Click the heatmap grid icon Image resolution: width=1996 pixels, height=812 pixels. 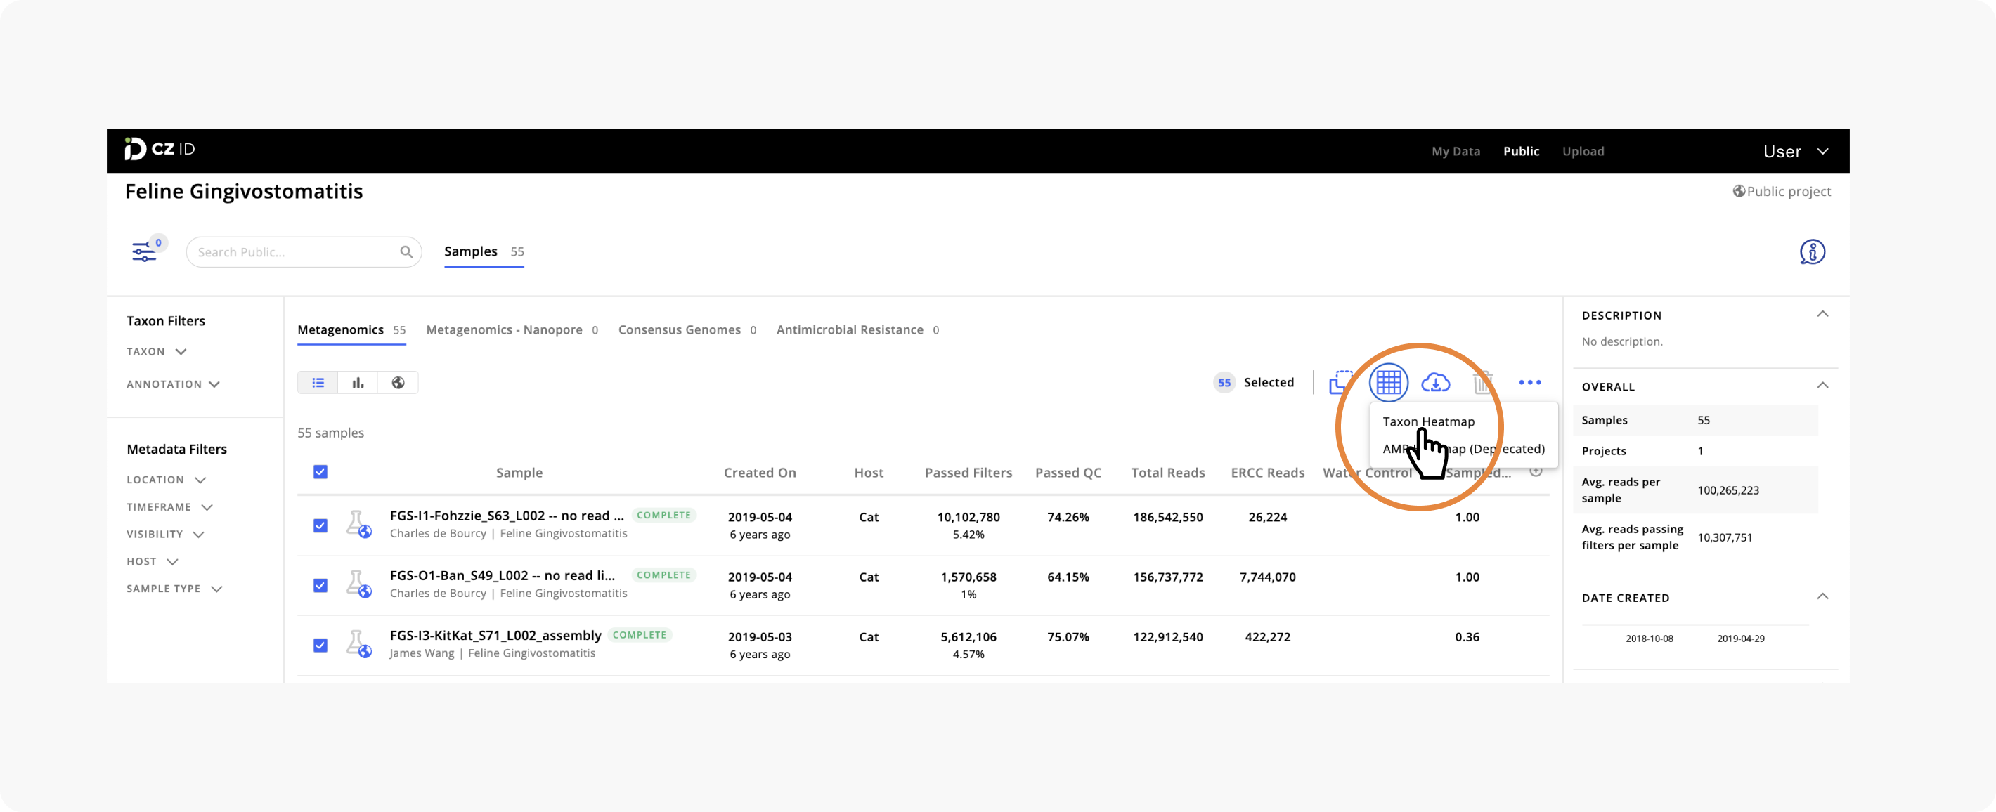click(1389, 382)
